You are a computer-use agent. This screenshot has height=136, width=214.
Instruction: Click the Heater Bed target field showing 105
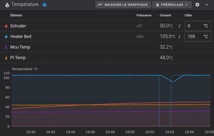click(x=198, y=37)
